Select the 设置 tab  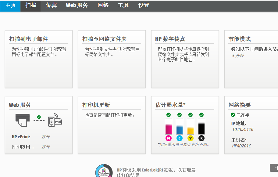[144, 5]
